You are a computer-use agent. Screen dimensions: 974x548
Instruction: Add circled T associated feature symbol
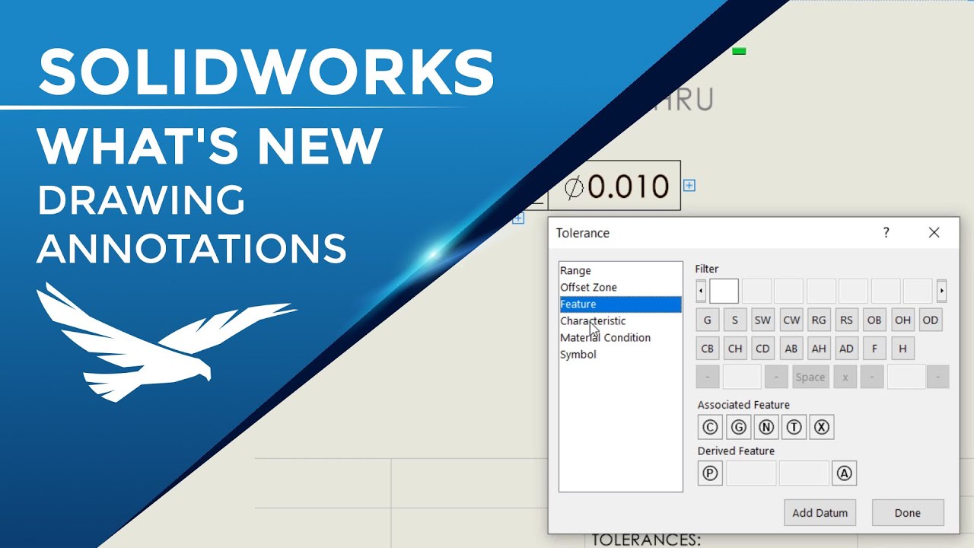tap(794, 427)
